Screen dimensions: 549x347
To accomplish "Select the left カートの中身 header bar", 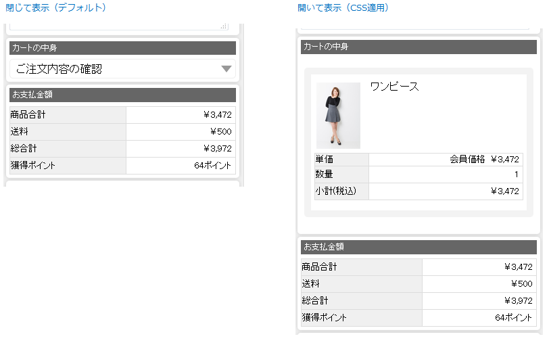I will tap(122, 48).
